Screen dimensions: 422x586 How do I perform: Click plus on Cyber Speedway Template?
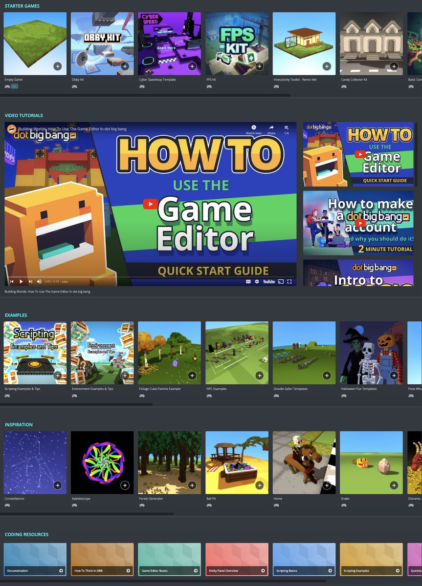192,66
